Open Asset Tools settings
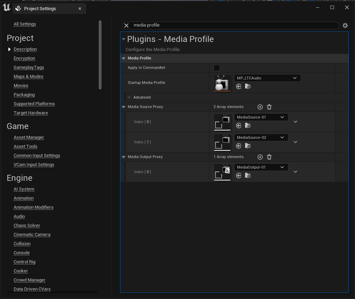The width and height of the screenshot is (355, 299). click(x=25, y=146)
